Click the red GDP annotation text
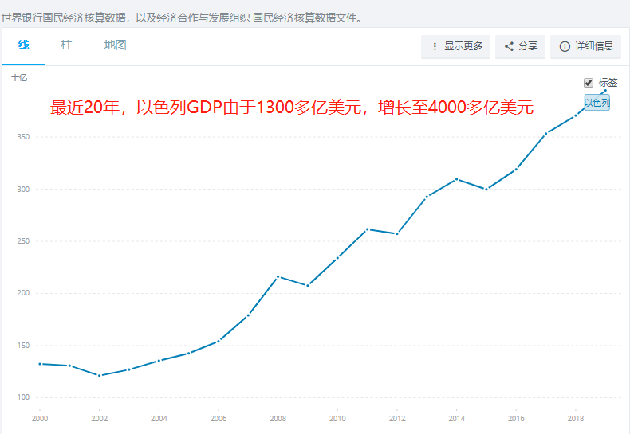 [291, 108]
